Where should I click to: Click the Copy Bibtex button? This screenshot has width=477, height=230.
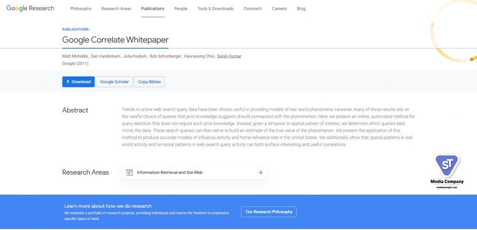click(x=150, y=82)
